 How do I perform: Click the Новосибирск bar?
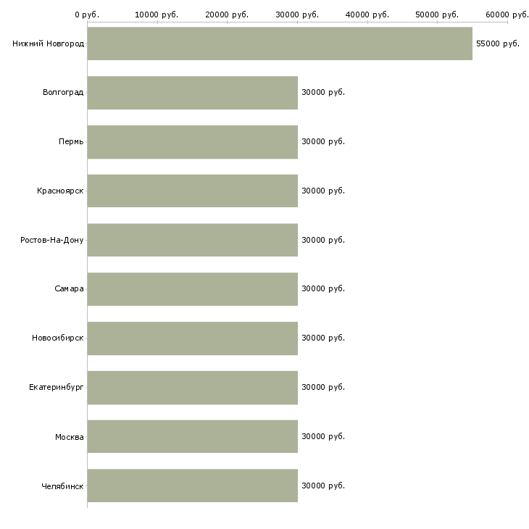(x=192, y=338)
